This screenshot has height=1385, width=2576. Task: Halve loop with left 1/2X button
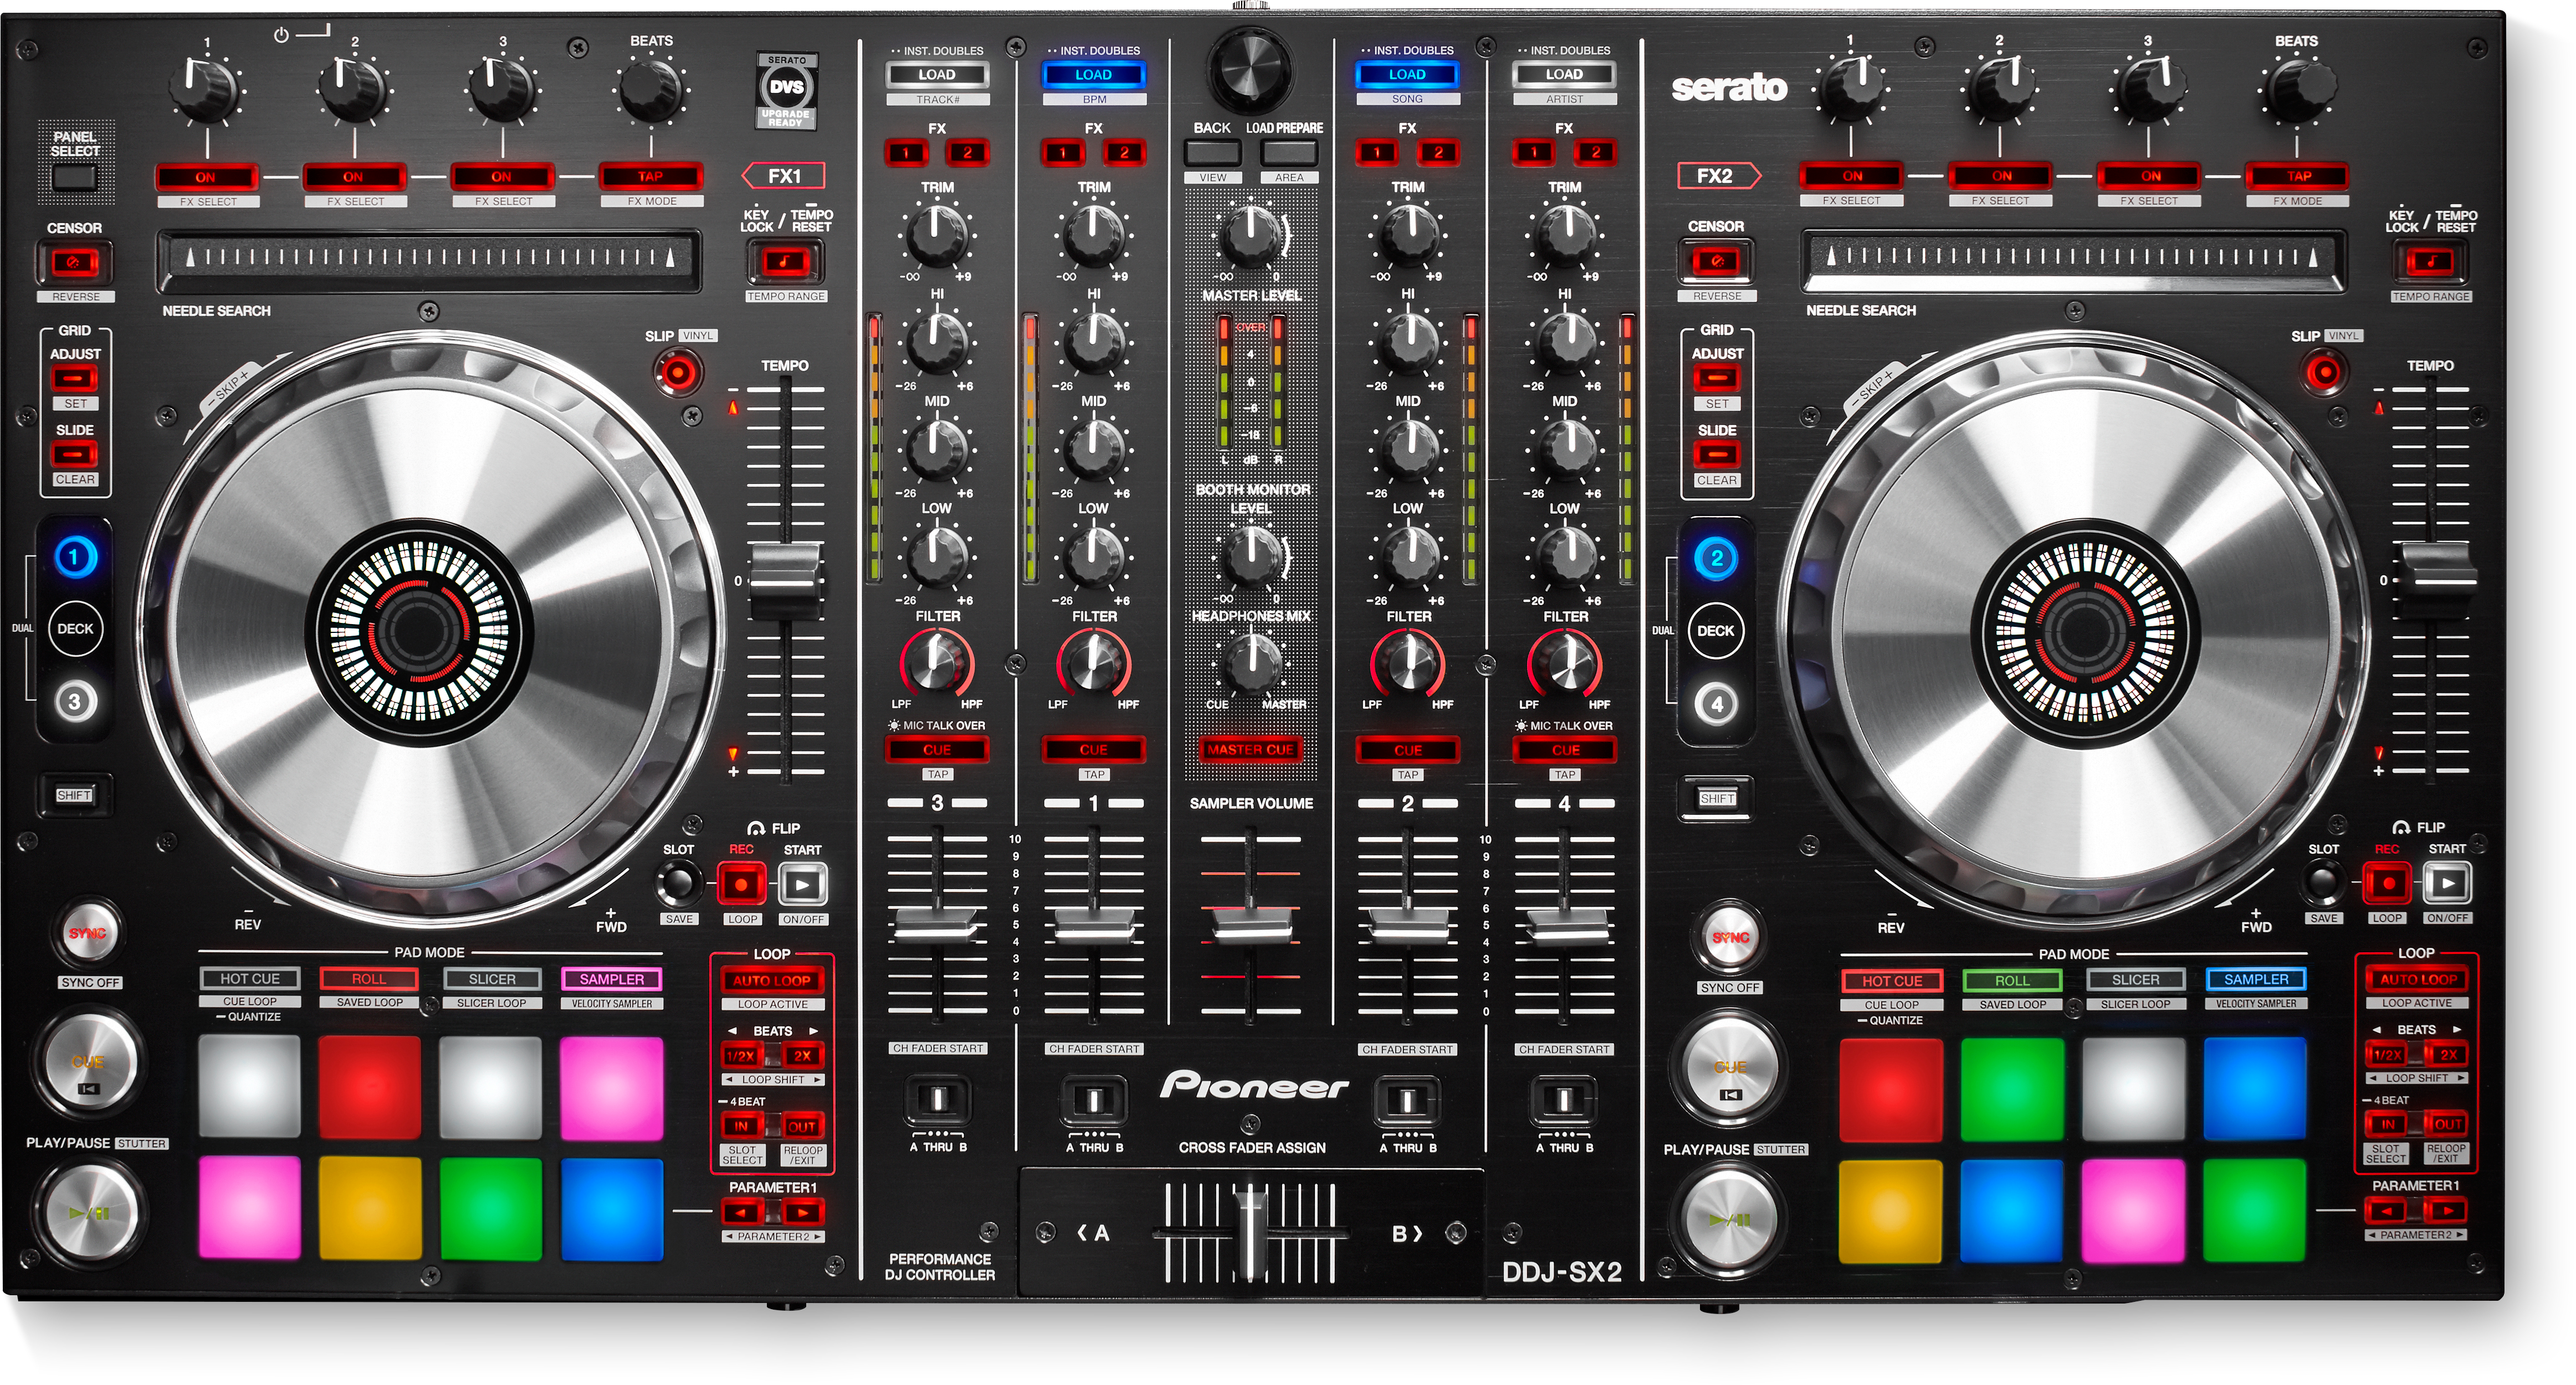(741, 1055)
